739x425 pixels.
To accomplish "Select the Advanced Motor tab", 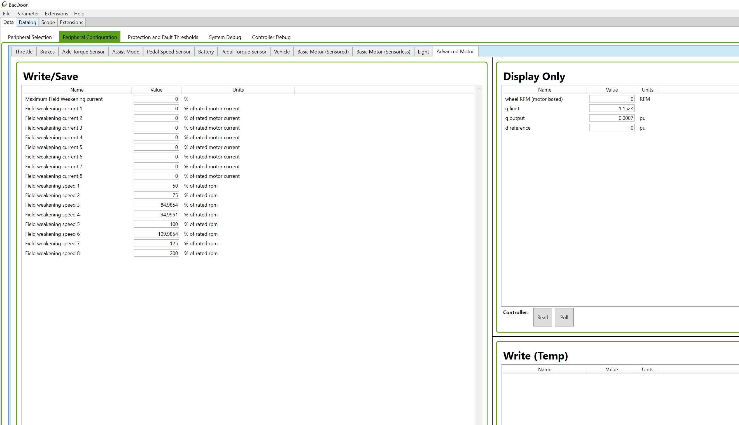I will (x=455, y=51).
